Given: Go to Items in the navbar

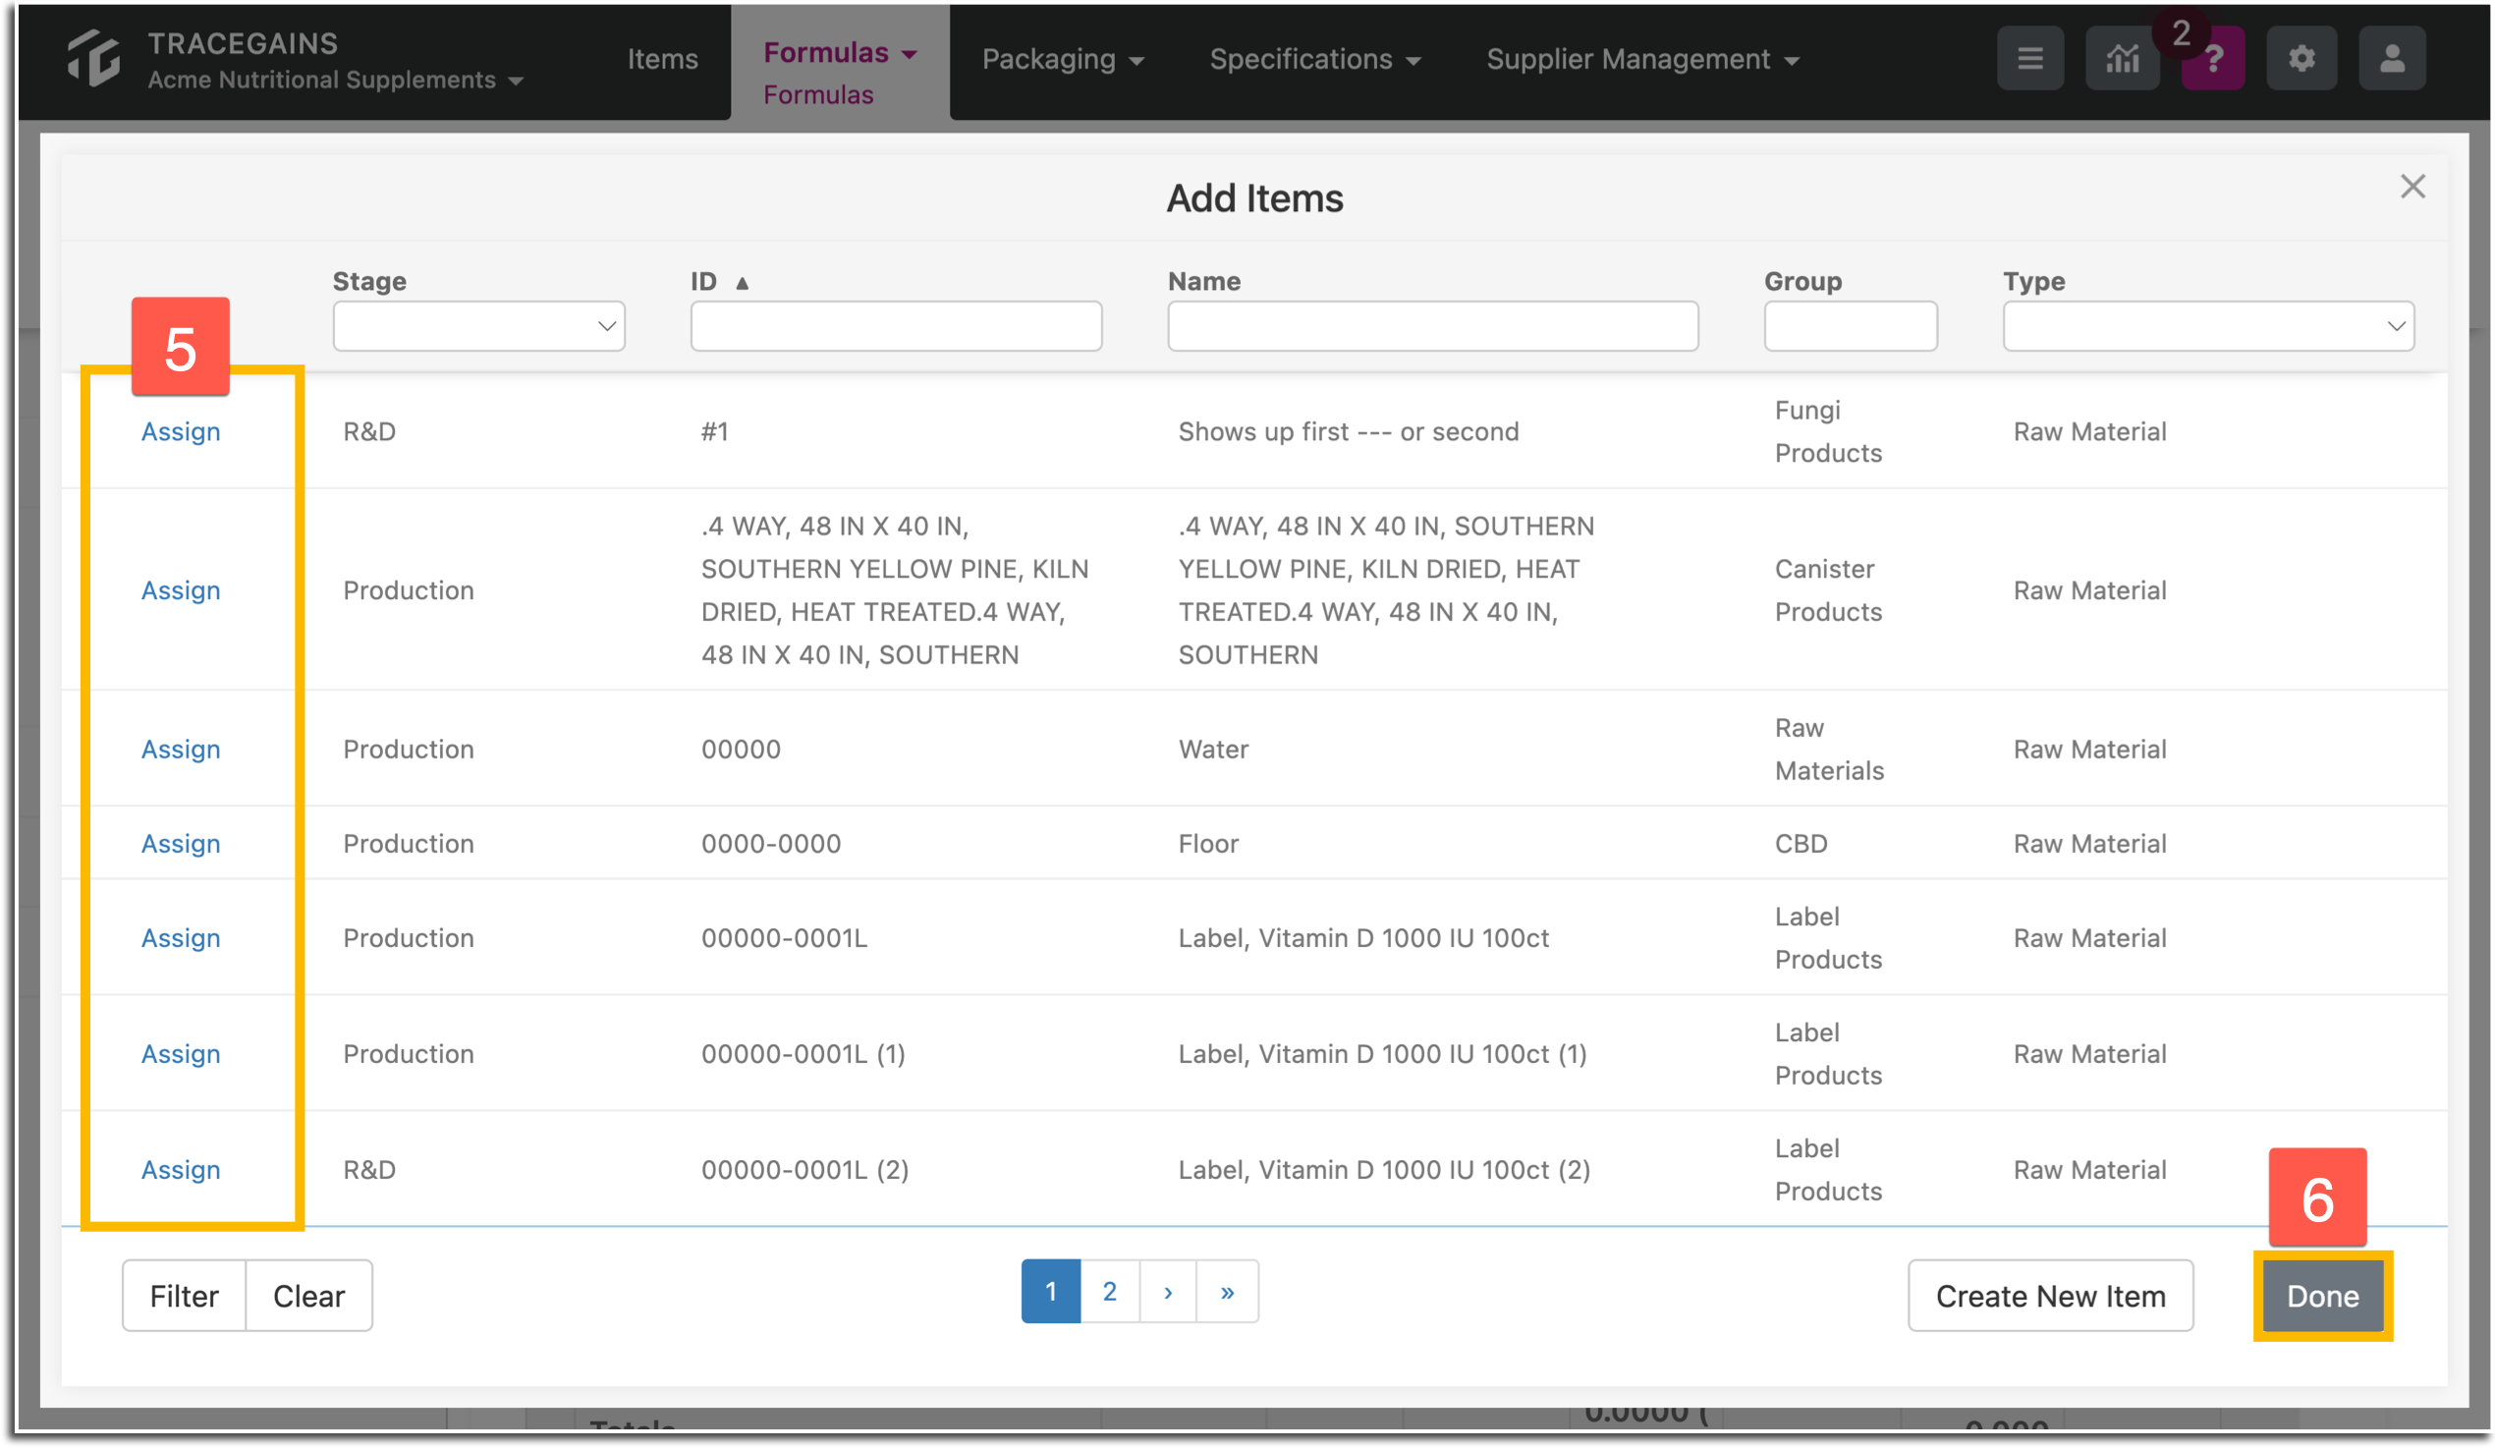Looking at the screenshot, I should tap(662, 59).
